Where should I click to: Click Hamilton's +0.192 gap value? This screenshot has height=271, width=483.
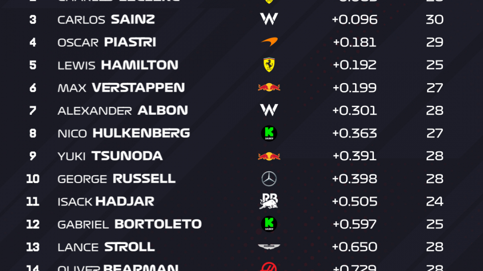pyautogui.click(x=355, y=65)
